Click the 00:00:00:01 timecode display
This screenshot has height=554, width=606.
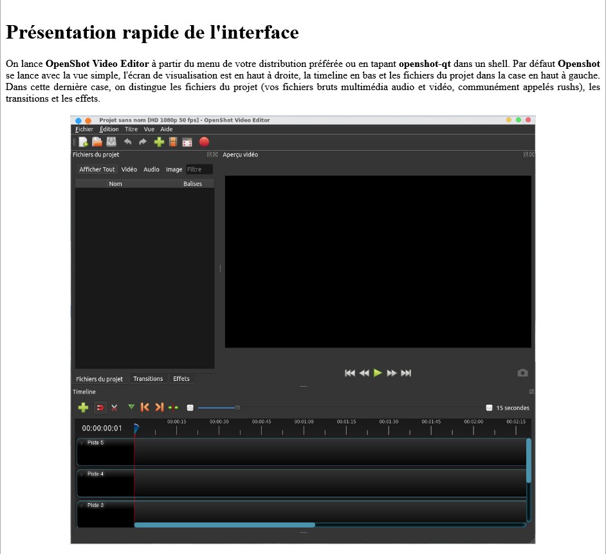click(x=102, y=428)
